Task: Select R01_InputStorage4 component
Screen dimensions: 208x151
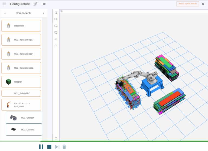Action: 21,54
